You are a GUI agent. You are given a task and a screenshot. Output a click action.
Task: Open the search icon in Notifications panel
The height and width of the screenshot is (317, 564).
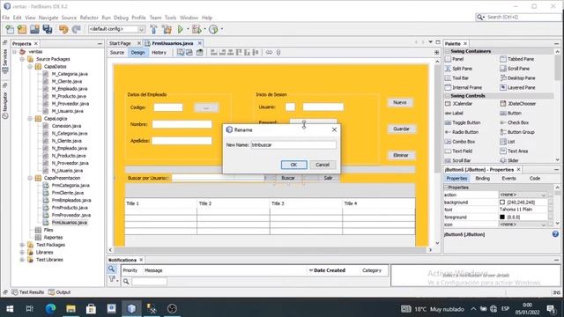(x=112, y=269)
